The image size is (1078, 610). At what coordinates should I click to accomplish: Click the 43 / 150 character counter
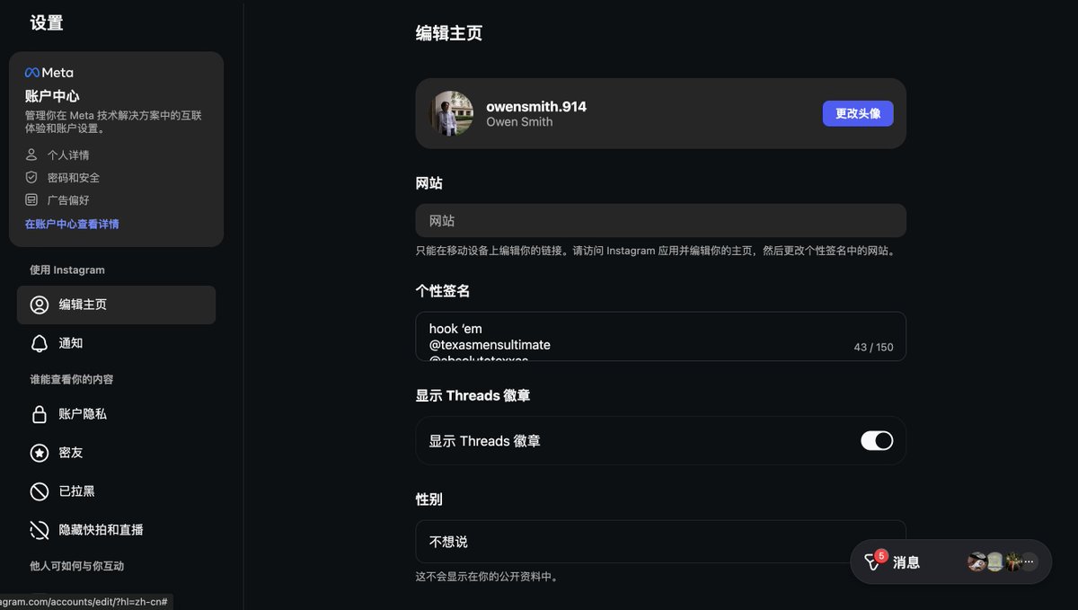[873, 347]
